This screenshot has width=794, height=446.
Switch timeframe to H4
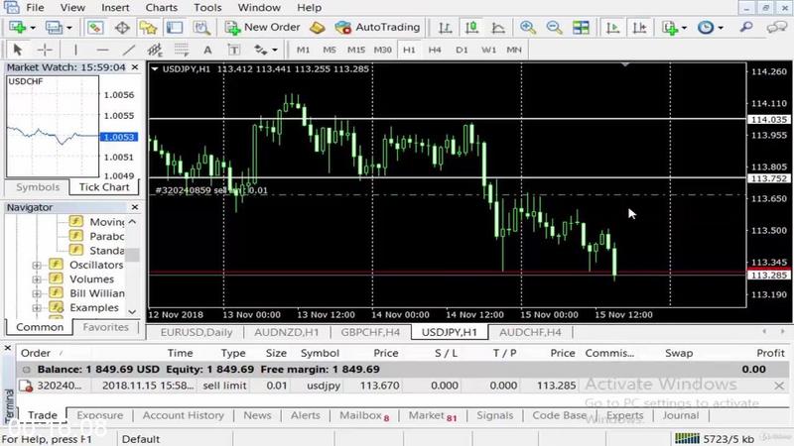point(435,50)
